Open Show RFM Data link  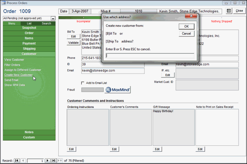point(15,85)
